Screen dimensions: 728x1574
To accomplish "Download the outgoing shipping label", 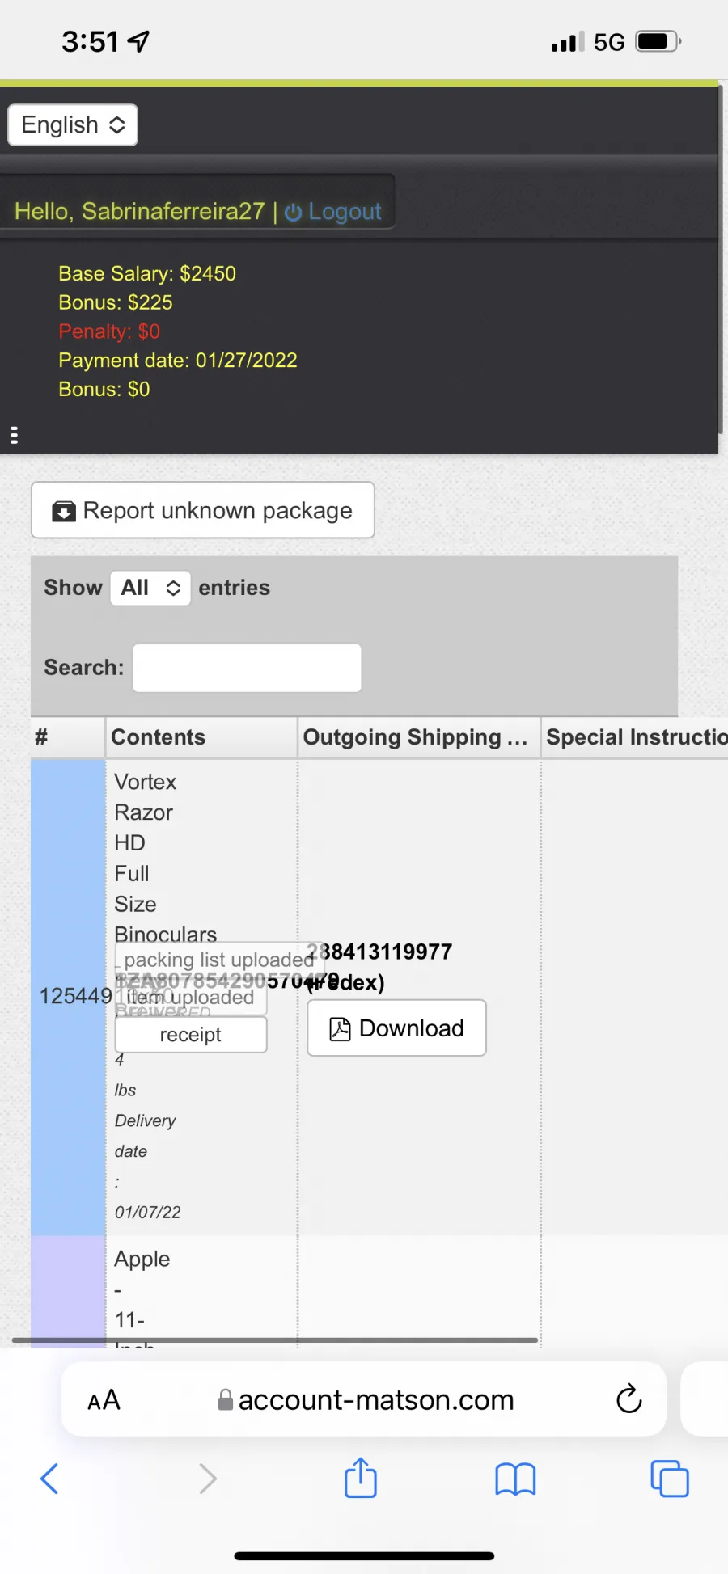I will click(396, 1028).
